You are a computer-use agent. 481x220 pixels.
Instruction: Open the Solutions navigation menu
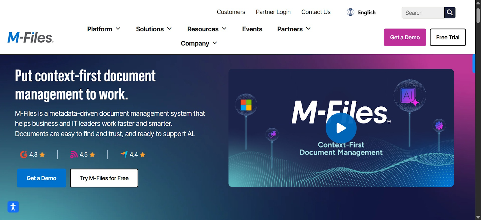(x=154, y=29)
